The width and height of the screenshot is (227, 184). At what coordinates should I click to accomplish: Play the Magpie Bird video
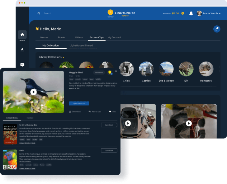(33, 92)
